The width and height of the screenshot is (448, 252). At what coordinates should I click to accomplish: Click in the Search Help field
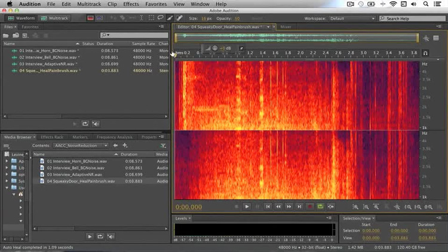pyautogui.click(x=412, y=19)
